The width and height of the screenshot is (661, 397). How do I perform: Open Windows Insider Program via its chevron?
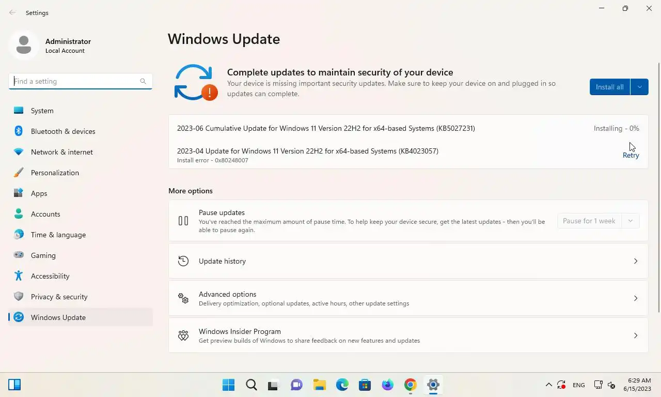point(636,335)
